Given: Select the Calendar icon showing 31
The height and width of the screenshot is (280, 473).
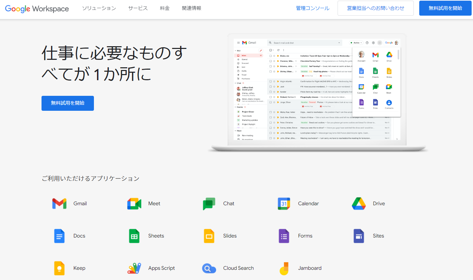Looking at the screenshot, I should 284,203.
